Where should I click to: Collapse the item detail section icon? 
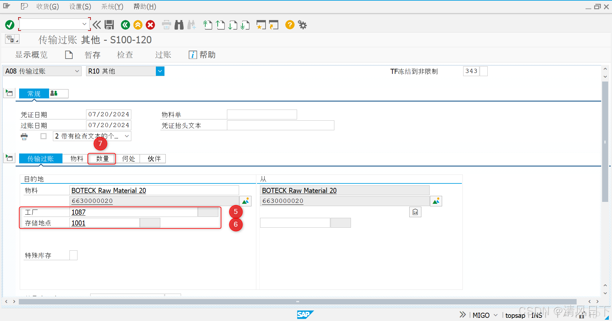click(9, 158)
